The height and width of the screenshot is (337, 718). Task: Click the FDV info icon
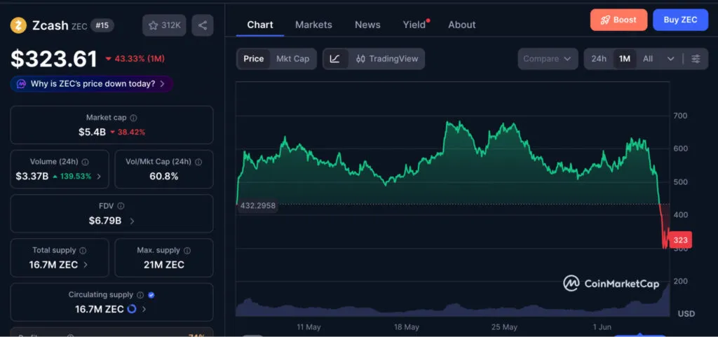click(x=121, y=206)
